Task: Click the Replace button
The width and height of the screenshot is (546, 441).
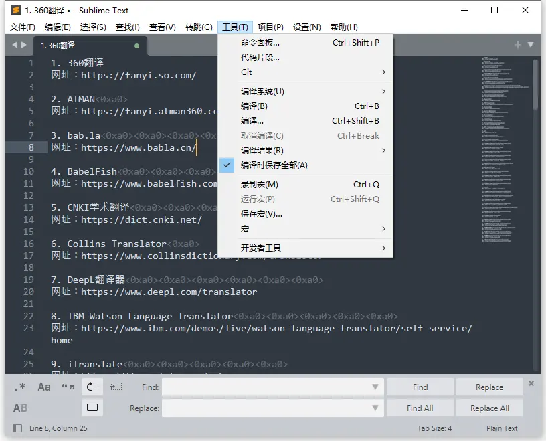Action: coord(490,387)
